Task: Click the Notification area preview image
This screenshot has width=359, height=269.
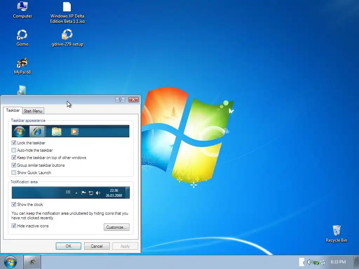Action: (x=70, y=193)
